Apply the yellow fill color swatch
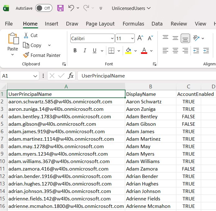 128,50
